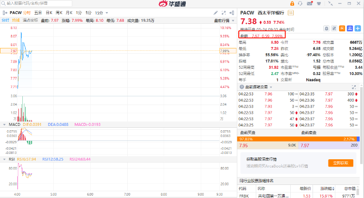Expand chart to fullscreen view
Viewport: 364px width, 198px height.
click(x=224, y=13)
